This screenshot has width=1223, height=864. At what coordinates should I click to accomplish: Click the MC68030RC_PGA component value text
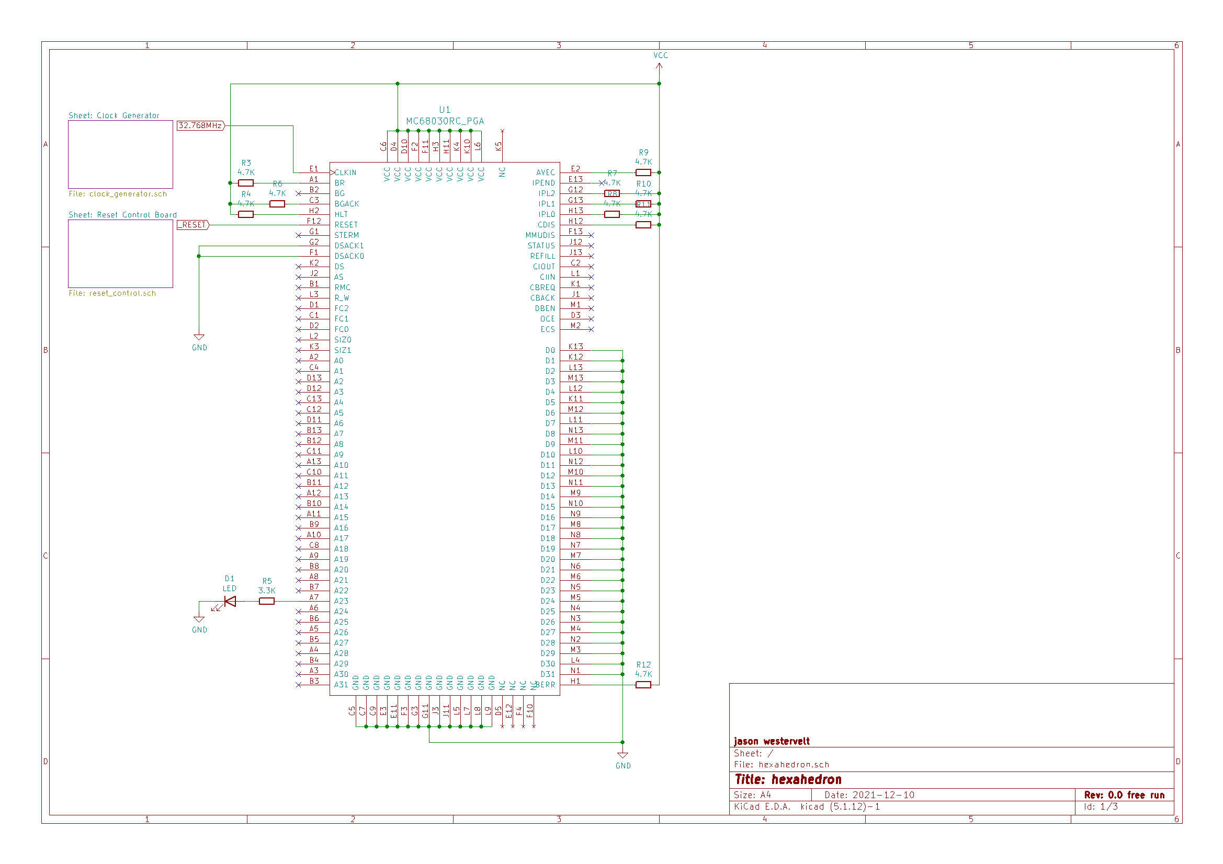(445, 121)
